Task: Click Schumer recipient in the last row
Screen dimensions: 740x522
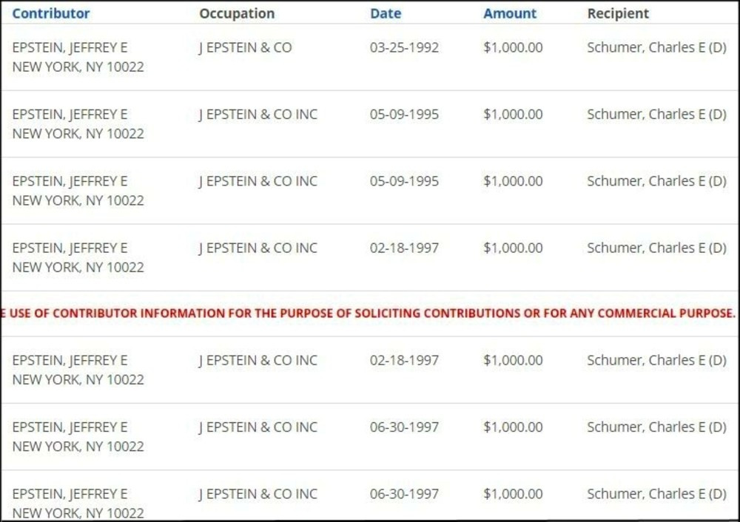Action: 656,493
